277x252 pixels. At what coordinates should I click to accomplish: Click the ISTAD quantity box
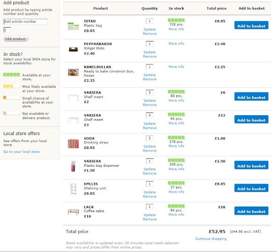tap(150, 21)
